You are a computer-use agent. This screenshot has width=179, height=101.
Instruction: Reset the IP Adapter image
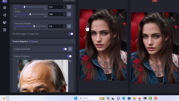click(70, 61)
